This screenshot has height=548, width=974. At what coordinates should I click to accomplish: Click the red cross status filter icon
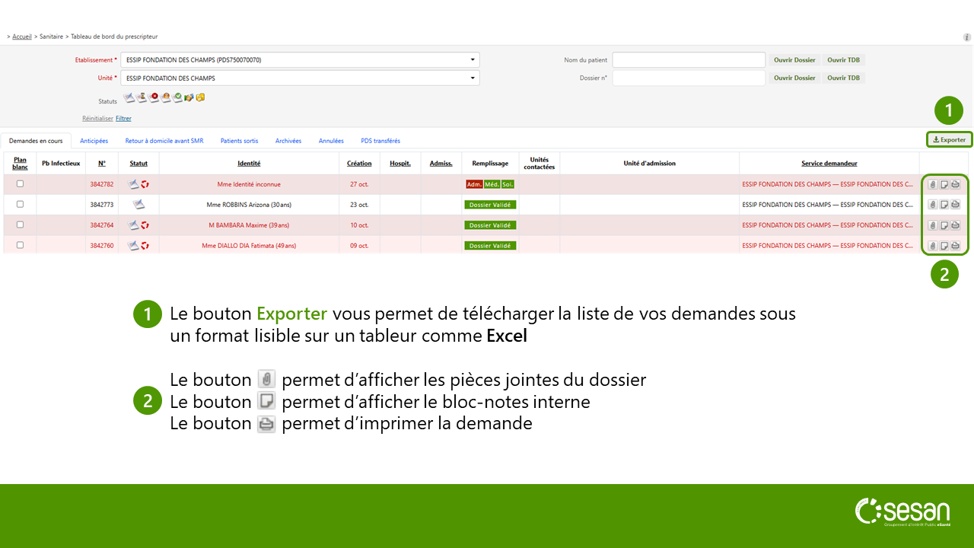(154, 97)
